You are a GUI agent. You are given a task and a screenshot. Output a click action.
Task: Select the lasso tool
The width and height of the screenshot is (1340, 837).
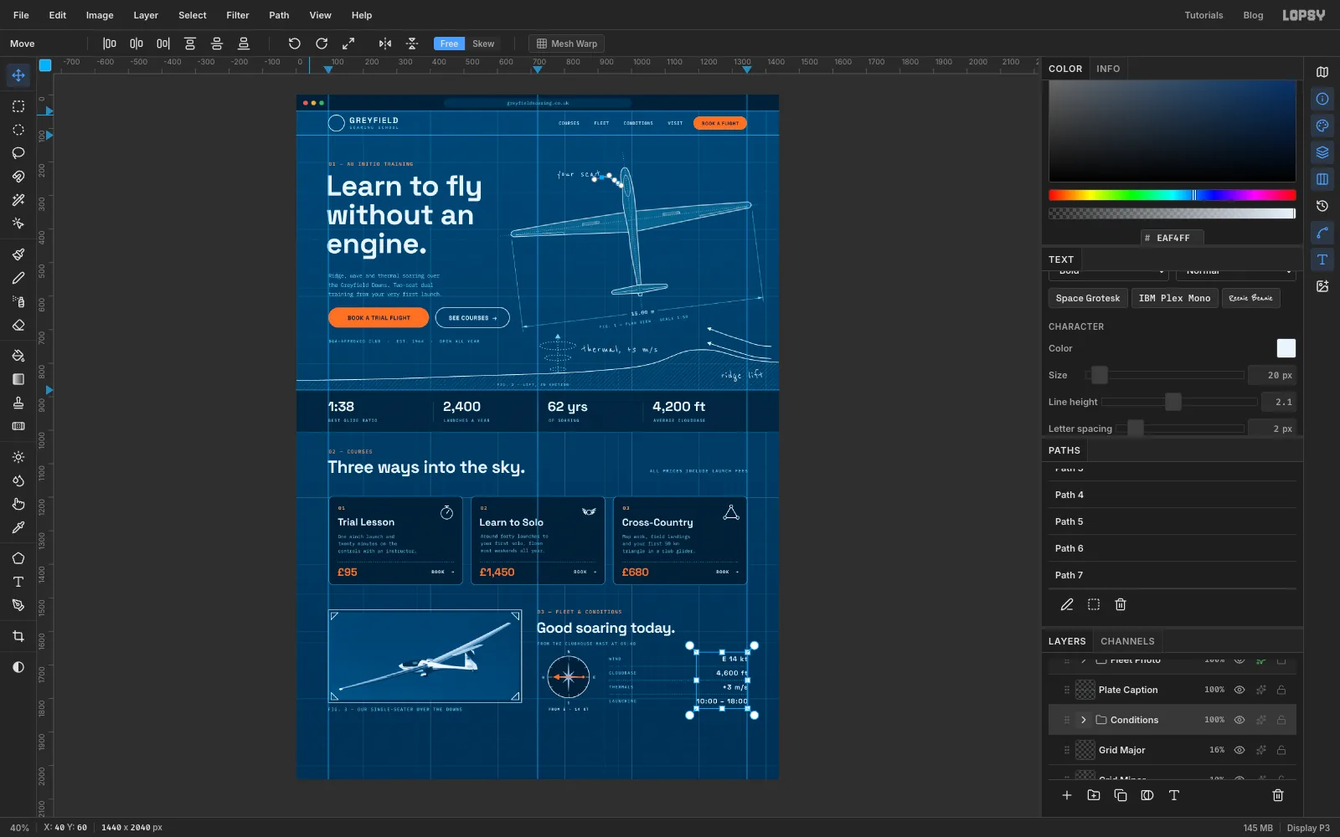[18, 153]
